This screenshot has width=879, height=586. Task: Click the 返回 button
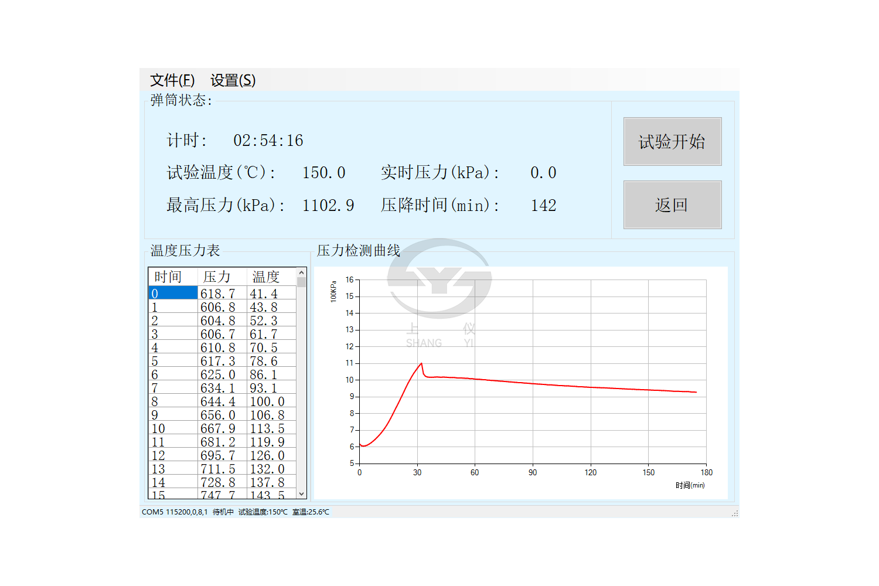[x=672, y=205]
